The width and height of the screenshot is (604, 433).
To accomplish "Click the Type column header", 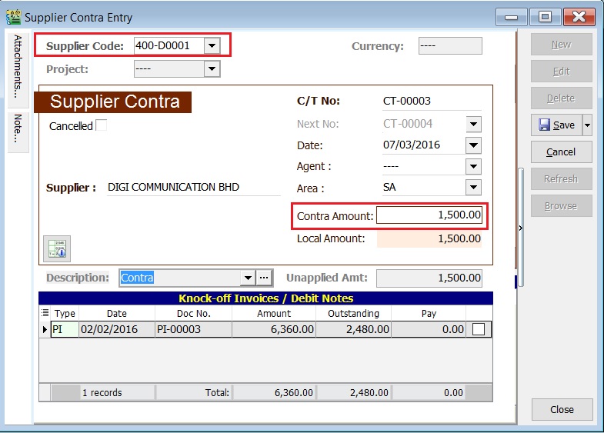I will pyautogui.click(x=65, y=313).
